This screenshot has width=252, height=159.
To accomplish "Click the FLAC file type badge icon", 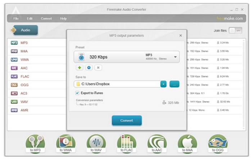I will click(x=14, y=76).
